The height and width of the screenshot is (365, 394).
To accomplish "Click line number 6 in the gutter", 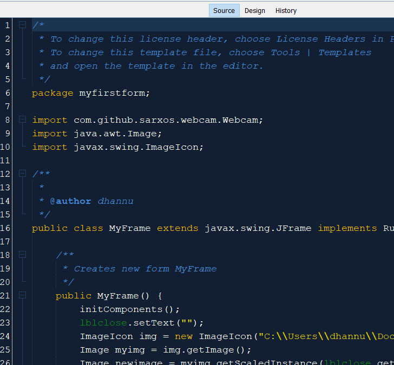I will [x=8, y=93].
